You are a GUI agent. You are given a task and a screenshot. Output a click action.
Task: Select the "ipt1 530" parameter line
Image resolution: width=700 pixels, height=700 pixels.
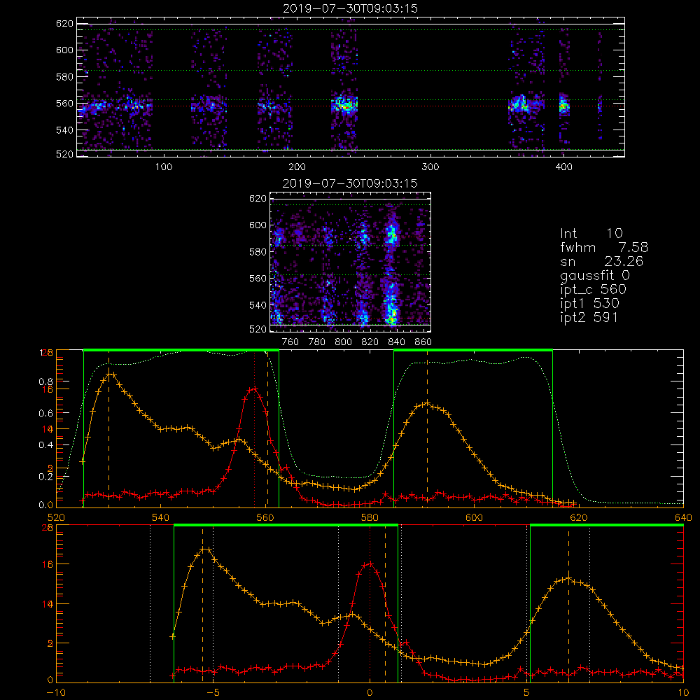coord(589,303)
